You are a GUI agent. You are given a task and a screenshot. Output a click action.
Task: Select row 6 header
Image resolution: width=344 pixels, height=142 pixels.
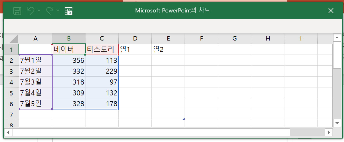(11, 104)
